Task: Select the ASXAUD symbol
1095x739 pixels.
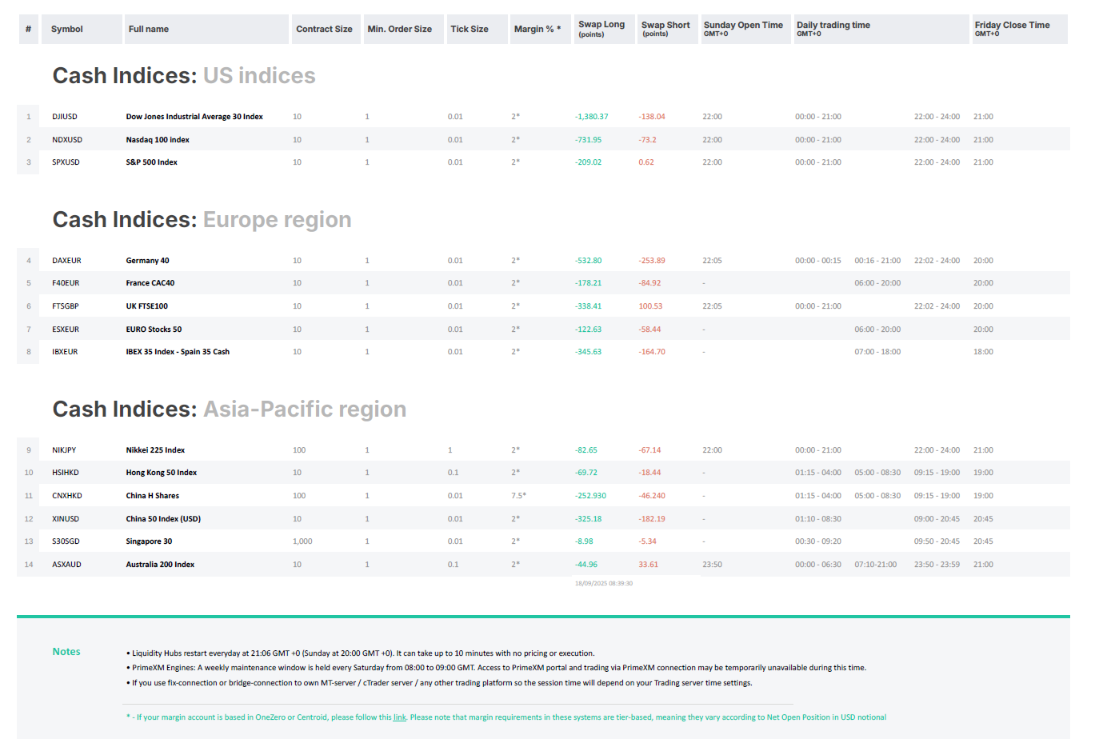Action: coord(66,565)
